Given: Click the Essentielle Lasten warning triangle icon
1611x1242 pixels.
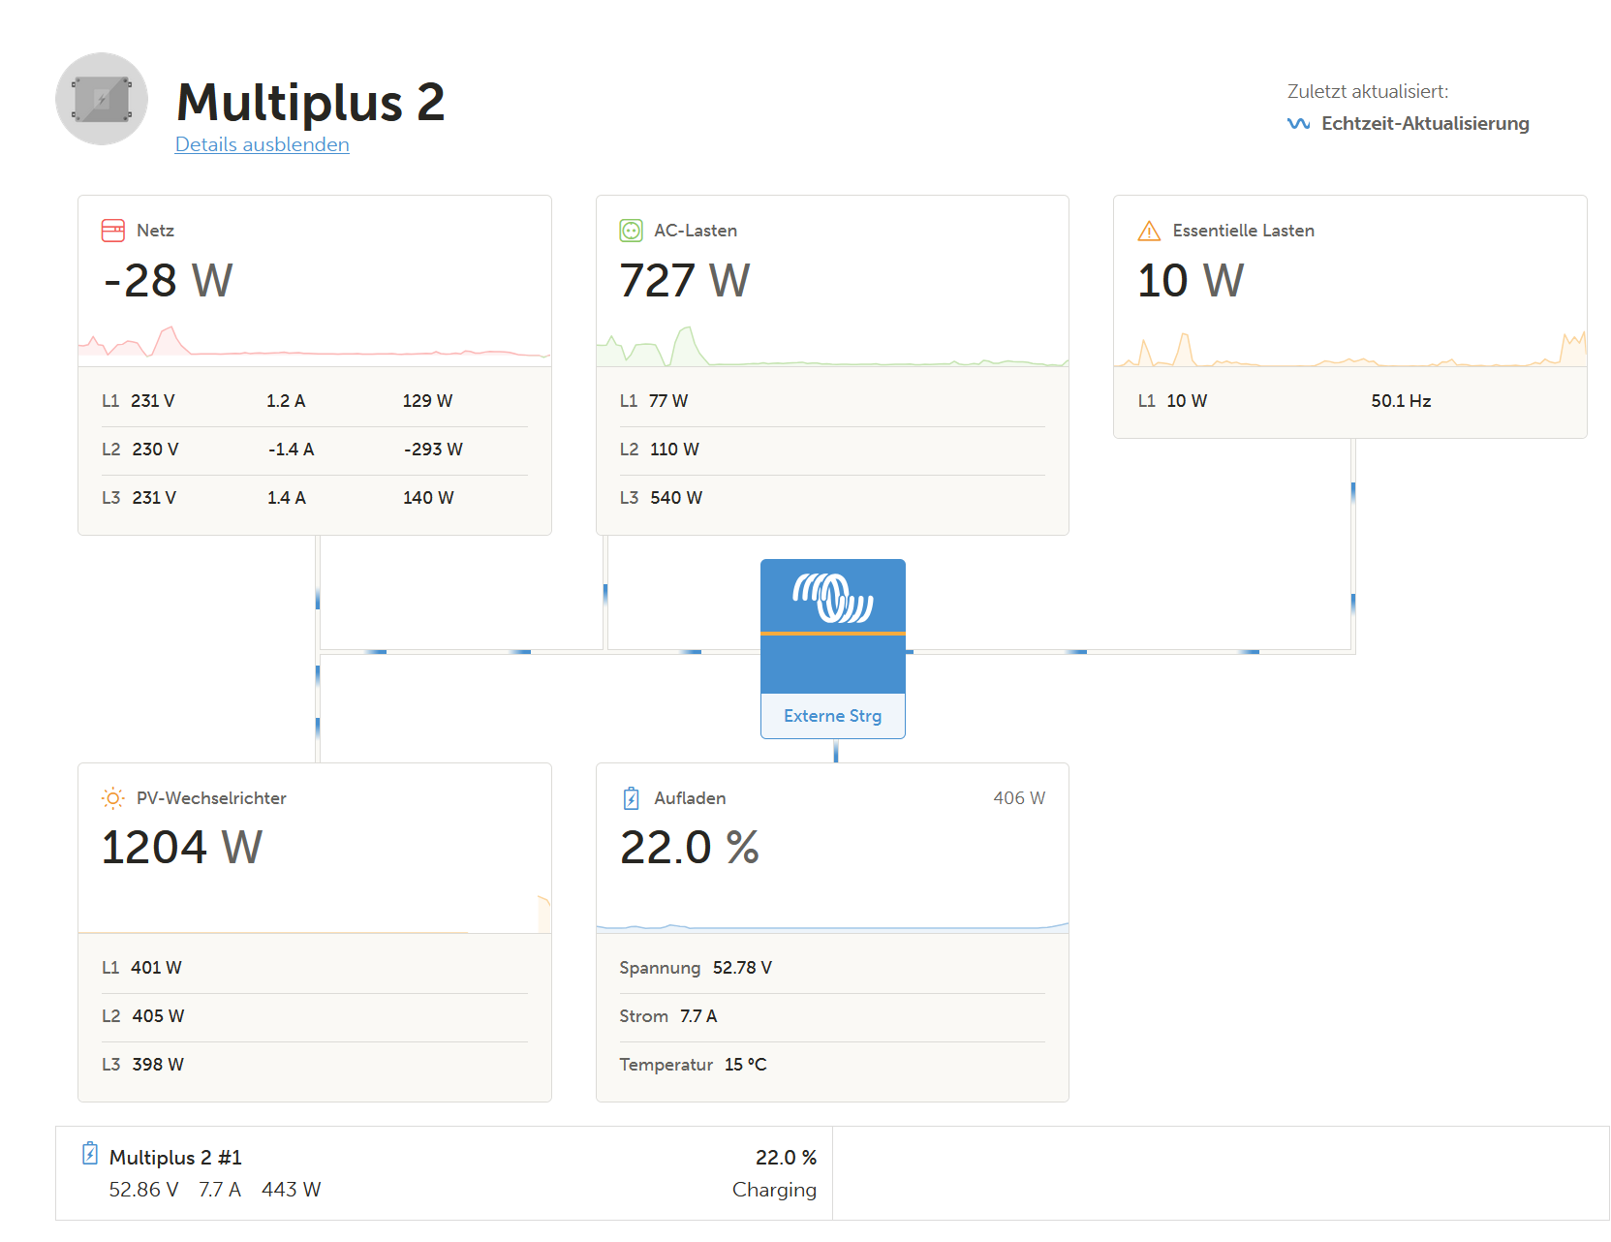Looking at the screenshot, I should point(1149,231).
